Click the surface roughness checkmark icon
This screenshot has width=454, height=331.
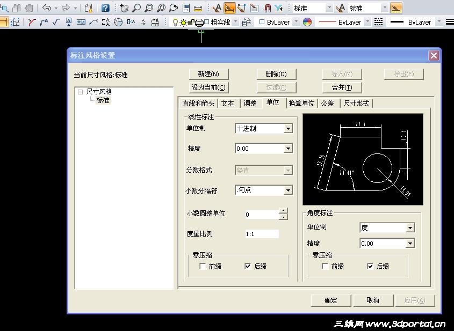click(56, 22)
